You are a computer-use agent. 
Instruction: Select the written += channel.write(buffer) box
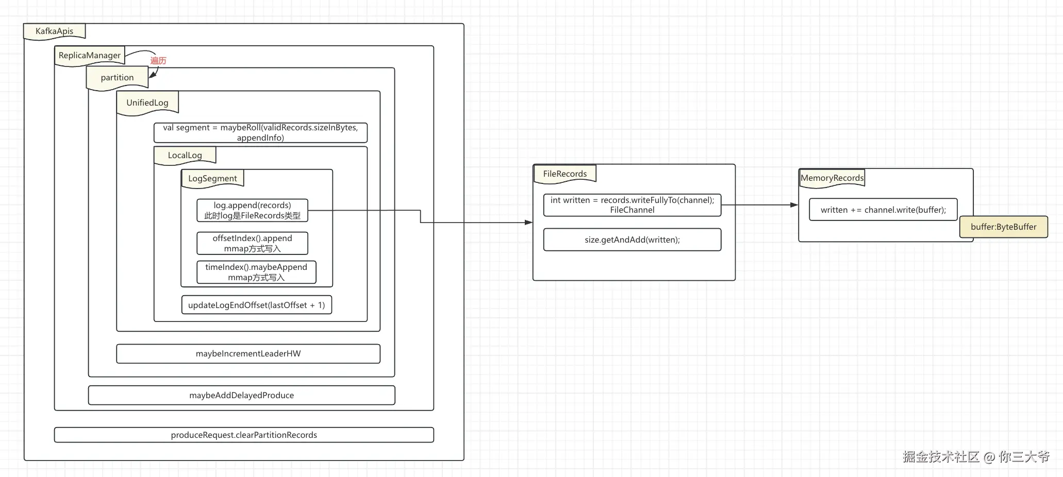click(884, 210)
